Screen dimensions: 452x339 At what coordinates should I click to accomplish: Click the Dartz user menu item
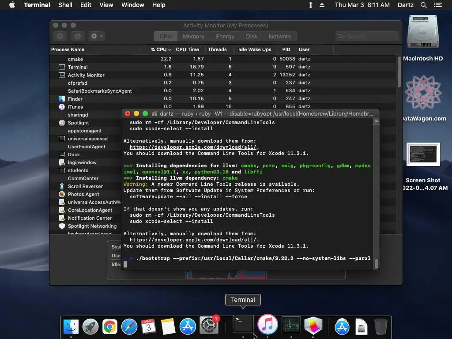406,5
